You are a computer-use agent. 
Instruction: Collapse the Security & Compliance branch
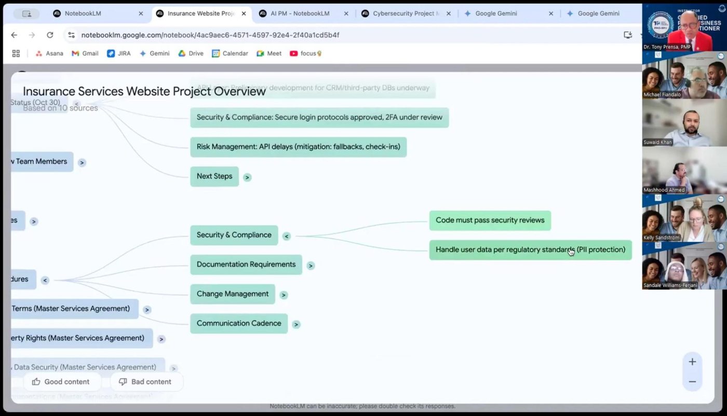pos(286,235)
